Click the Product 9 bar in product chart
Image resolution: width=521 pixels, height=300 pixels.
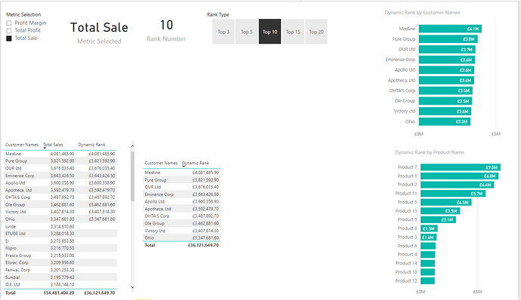point(438,219)
